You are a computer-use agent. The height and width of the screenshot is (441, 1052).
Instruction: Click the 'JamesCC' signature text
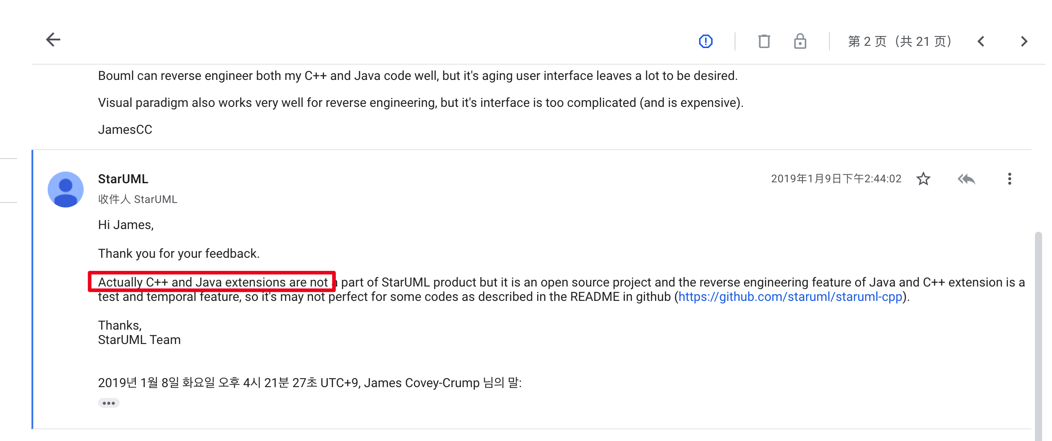(x=125, y=130)
